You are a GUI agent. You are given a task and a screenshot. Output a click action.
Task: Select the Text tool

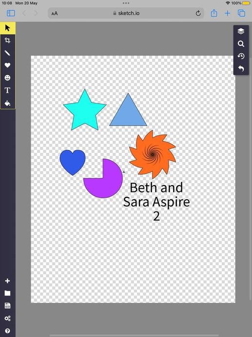click(7, 90)
